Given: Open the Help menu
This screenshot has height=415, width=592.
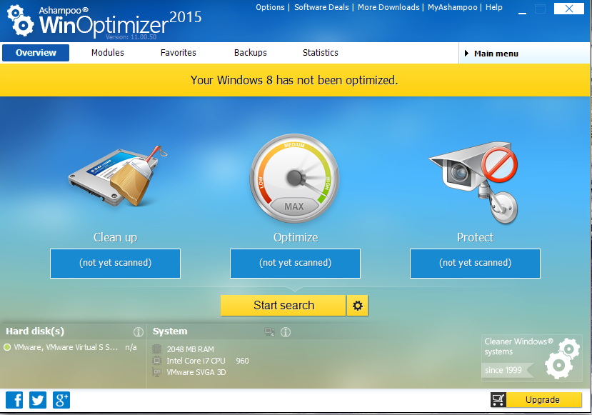Looking at the screenshot, I should click(494, 7).
